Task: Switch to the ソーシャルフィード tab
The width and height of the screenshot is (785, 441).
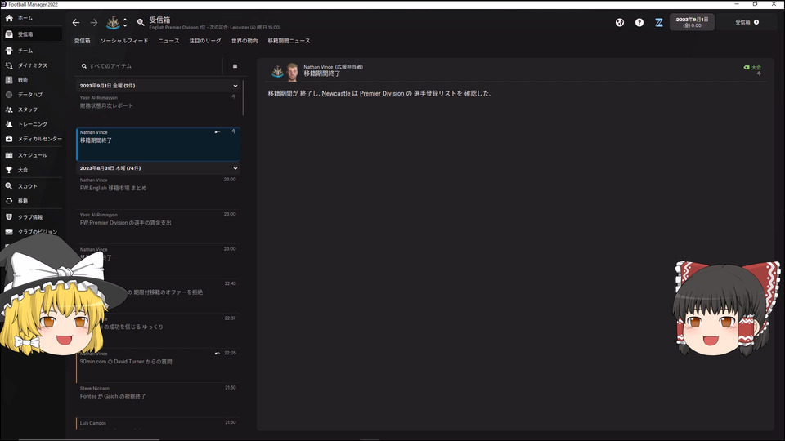Action: pyautogui.click(x=124, y=41)
